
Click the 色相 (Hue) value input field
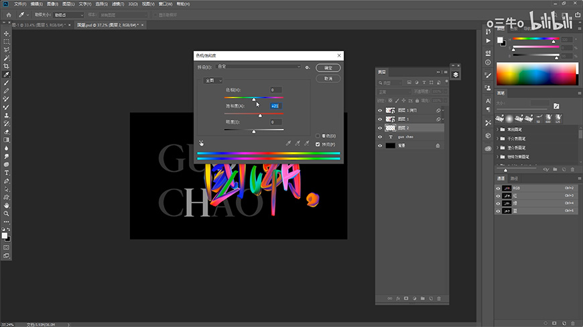275,90
